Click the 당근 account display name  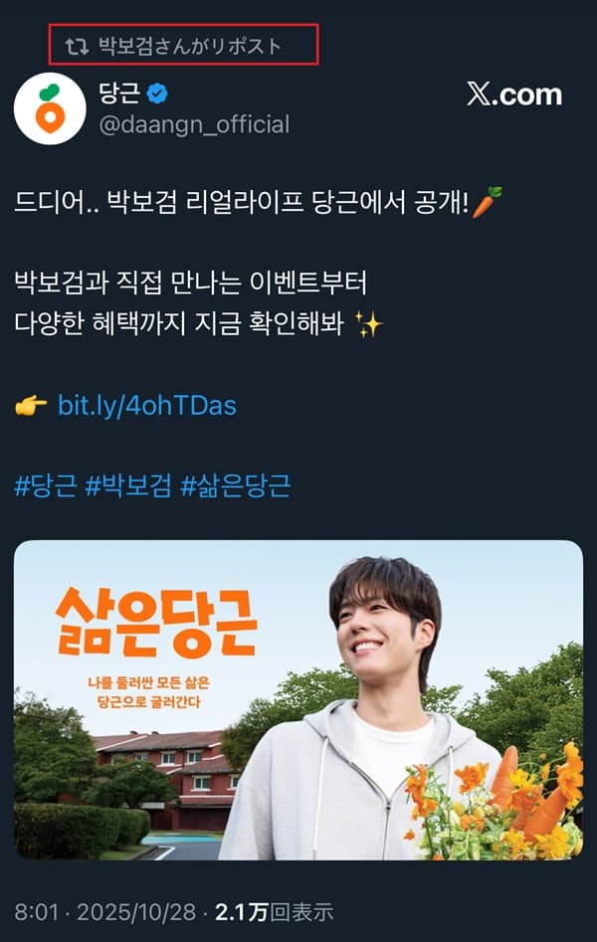click(x=119, y=93)
